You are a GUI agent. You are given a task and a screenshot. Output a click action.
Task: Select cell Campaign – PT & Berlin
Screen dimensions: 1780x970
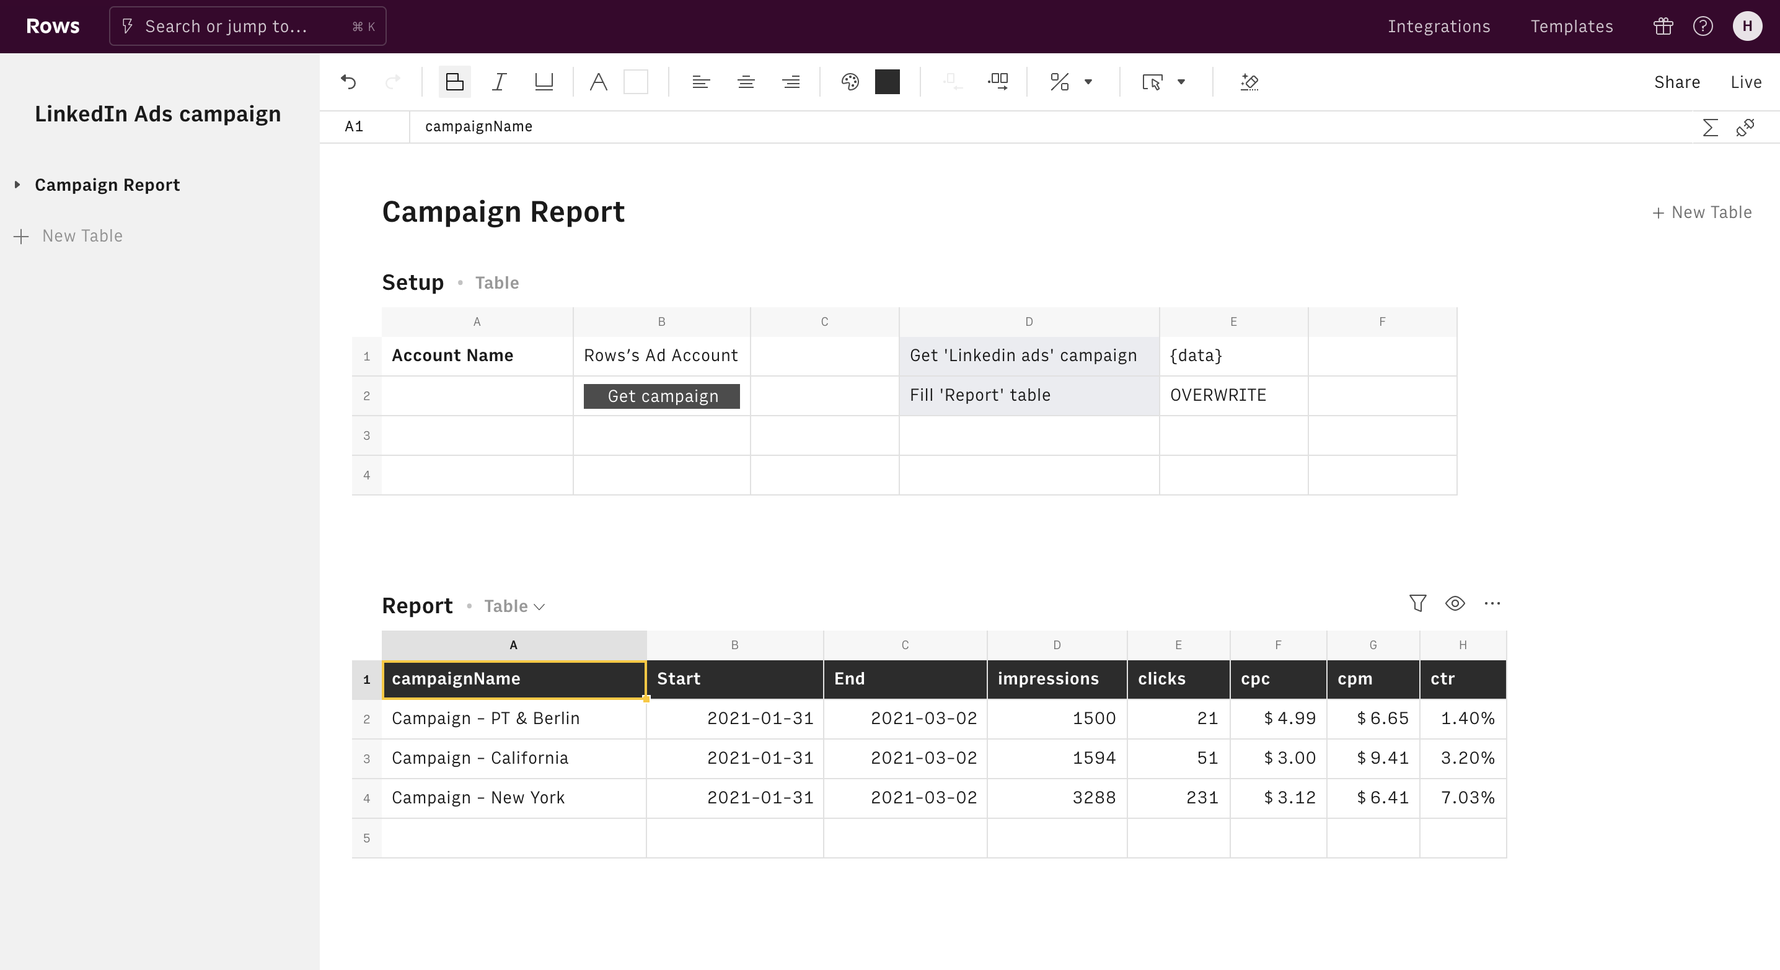click(513, 719)
